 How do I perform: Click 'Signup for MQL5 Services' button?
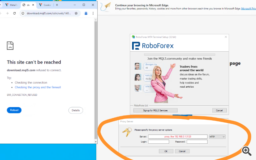click(x=155, y=110)
